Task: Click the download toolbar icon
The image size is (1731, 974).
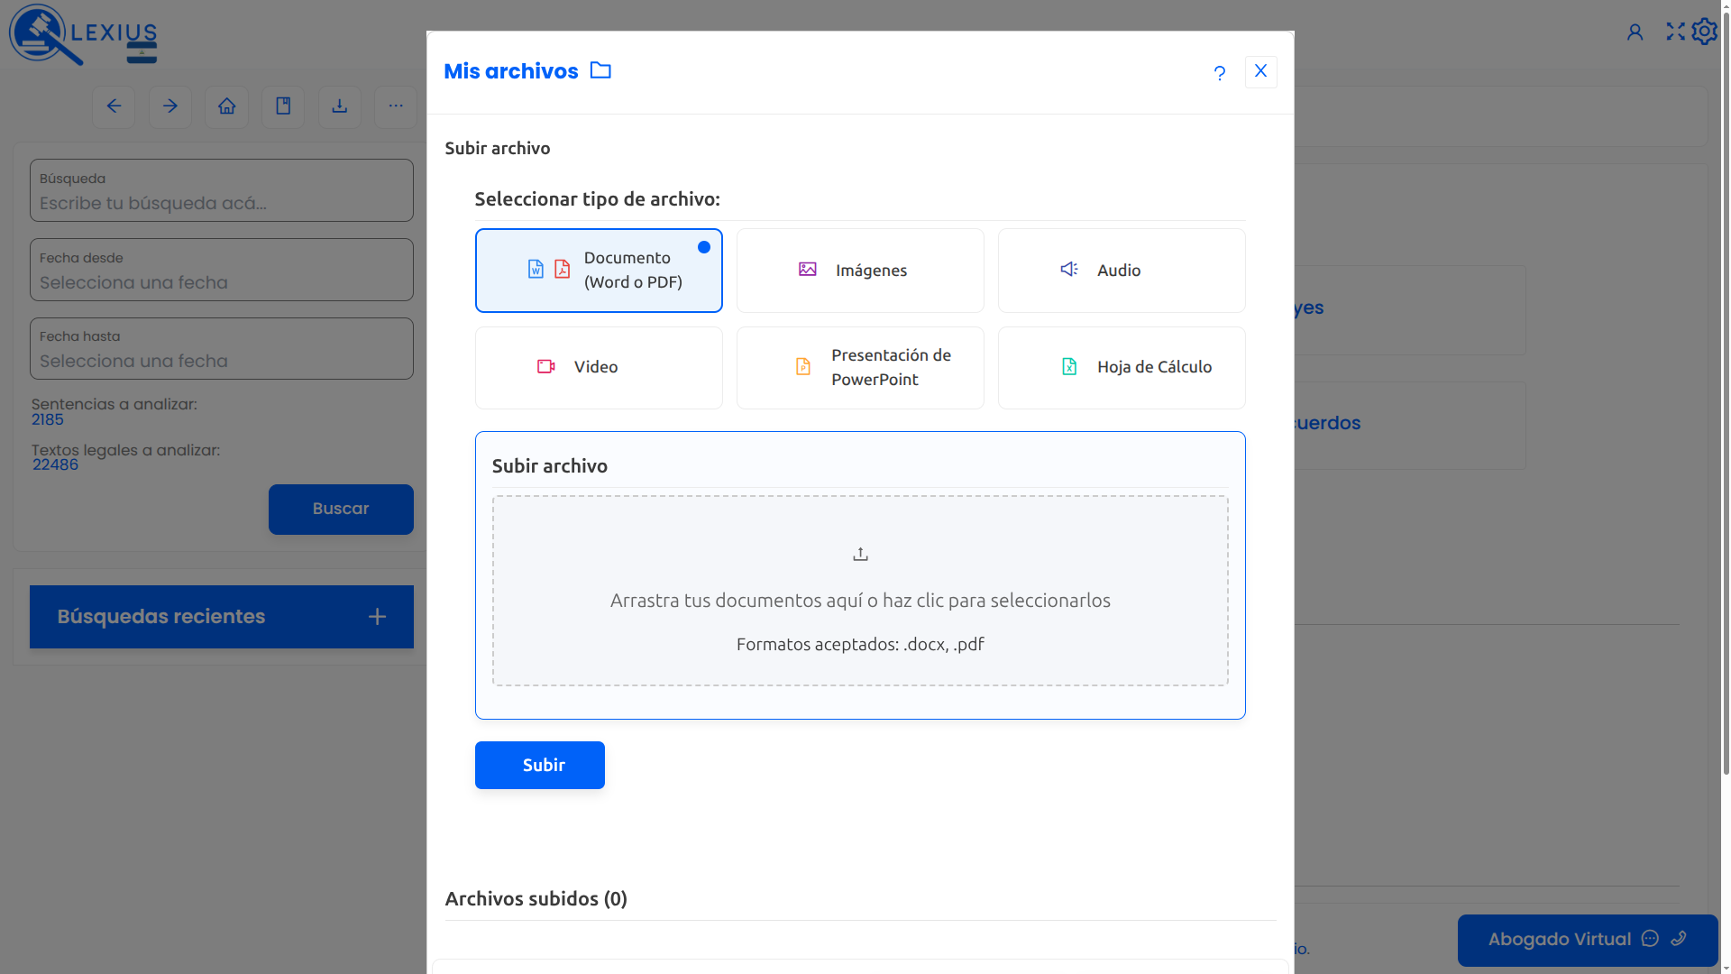Action: click(339, 106)
